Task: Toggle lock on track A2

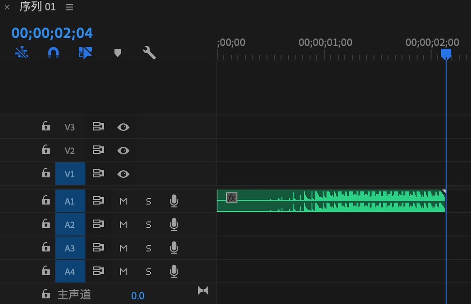Action: [46, 224]
